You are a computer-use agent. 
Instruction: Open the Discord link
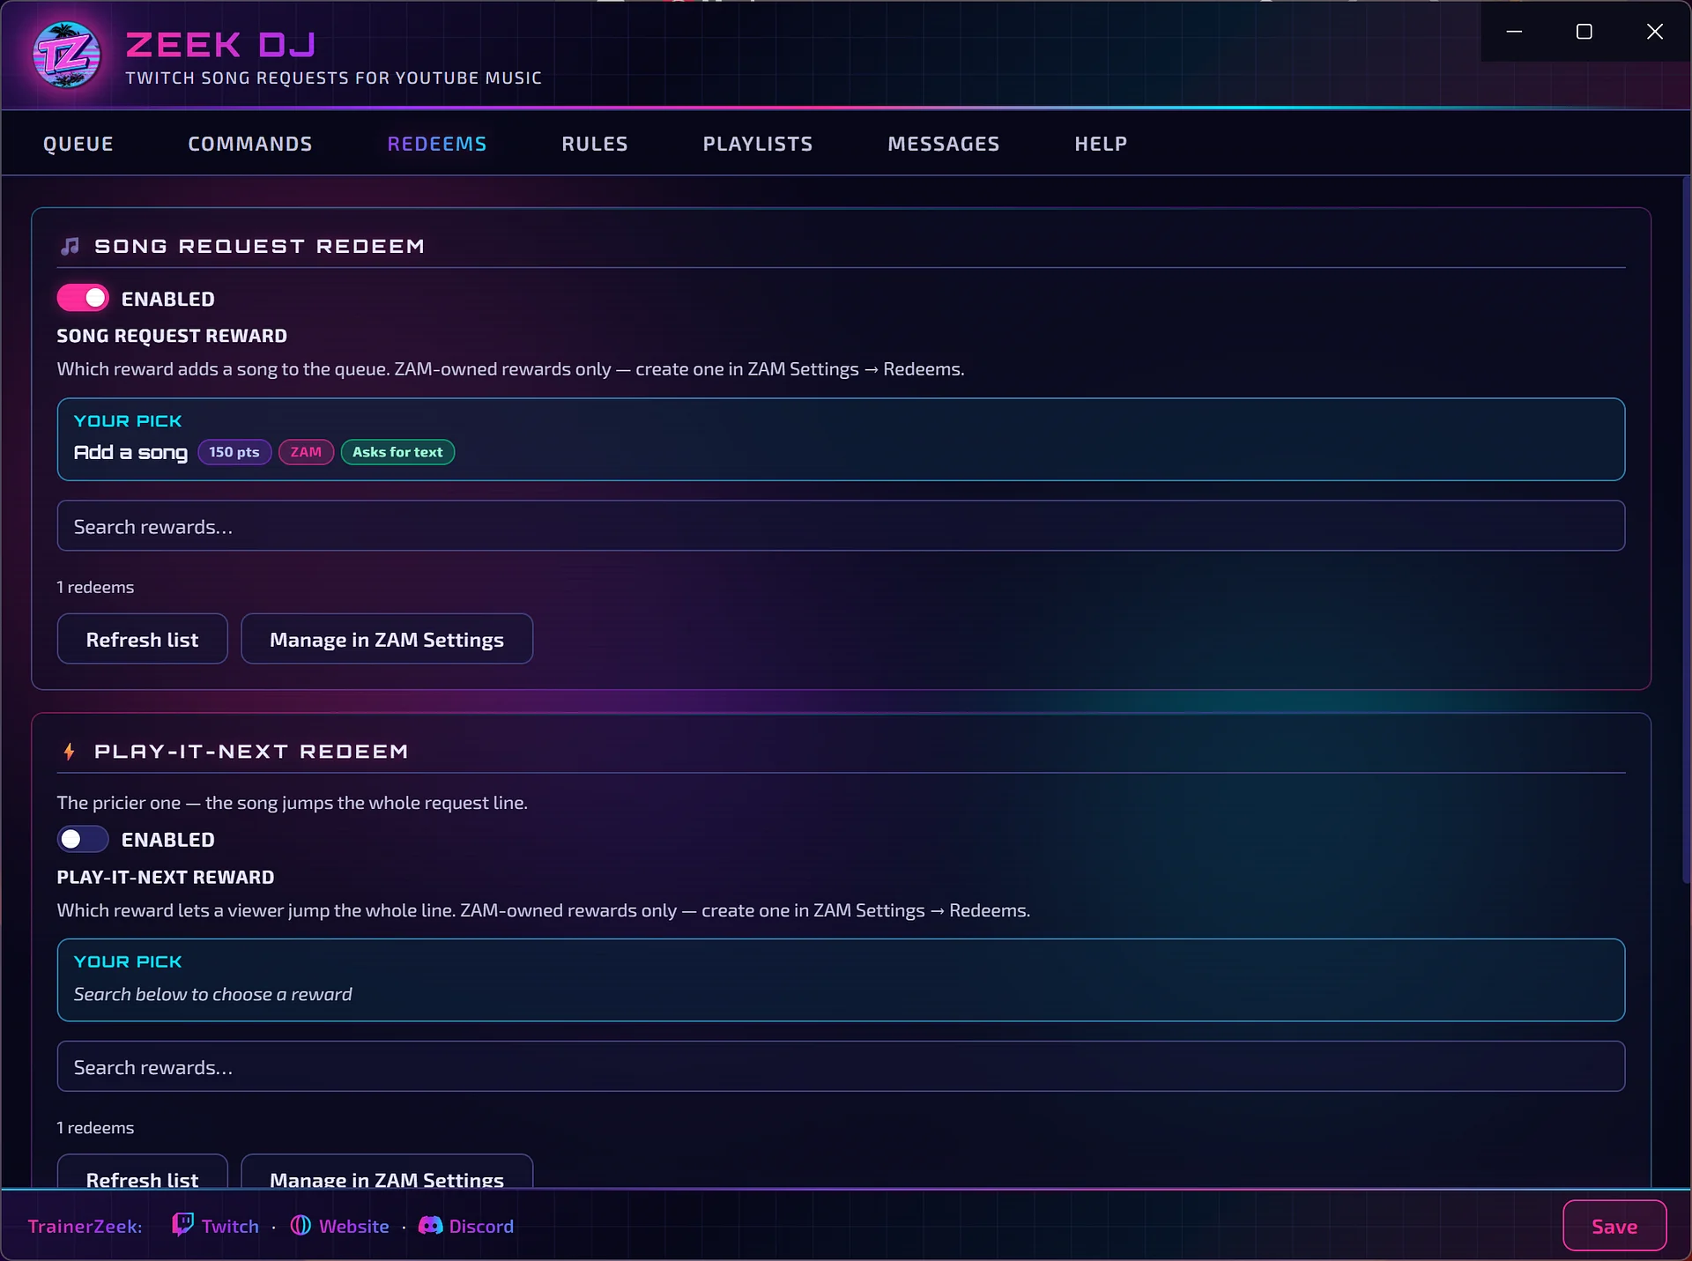481,1226
